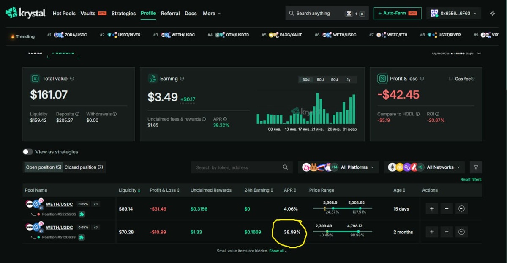This screenshot has height=263, width=507.
Task: Open the wallet address 0x65E6...6F63 dropdown
Action: tap(454, 13)
